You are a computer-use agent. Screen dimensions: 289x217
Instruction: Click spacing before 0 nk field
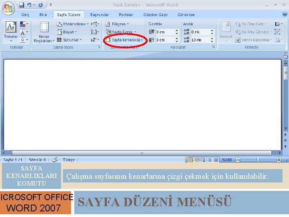click(199, 32)
